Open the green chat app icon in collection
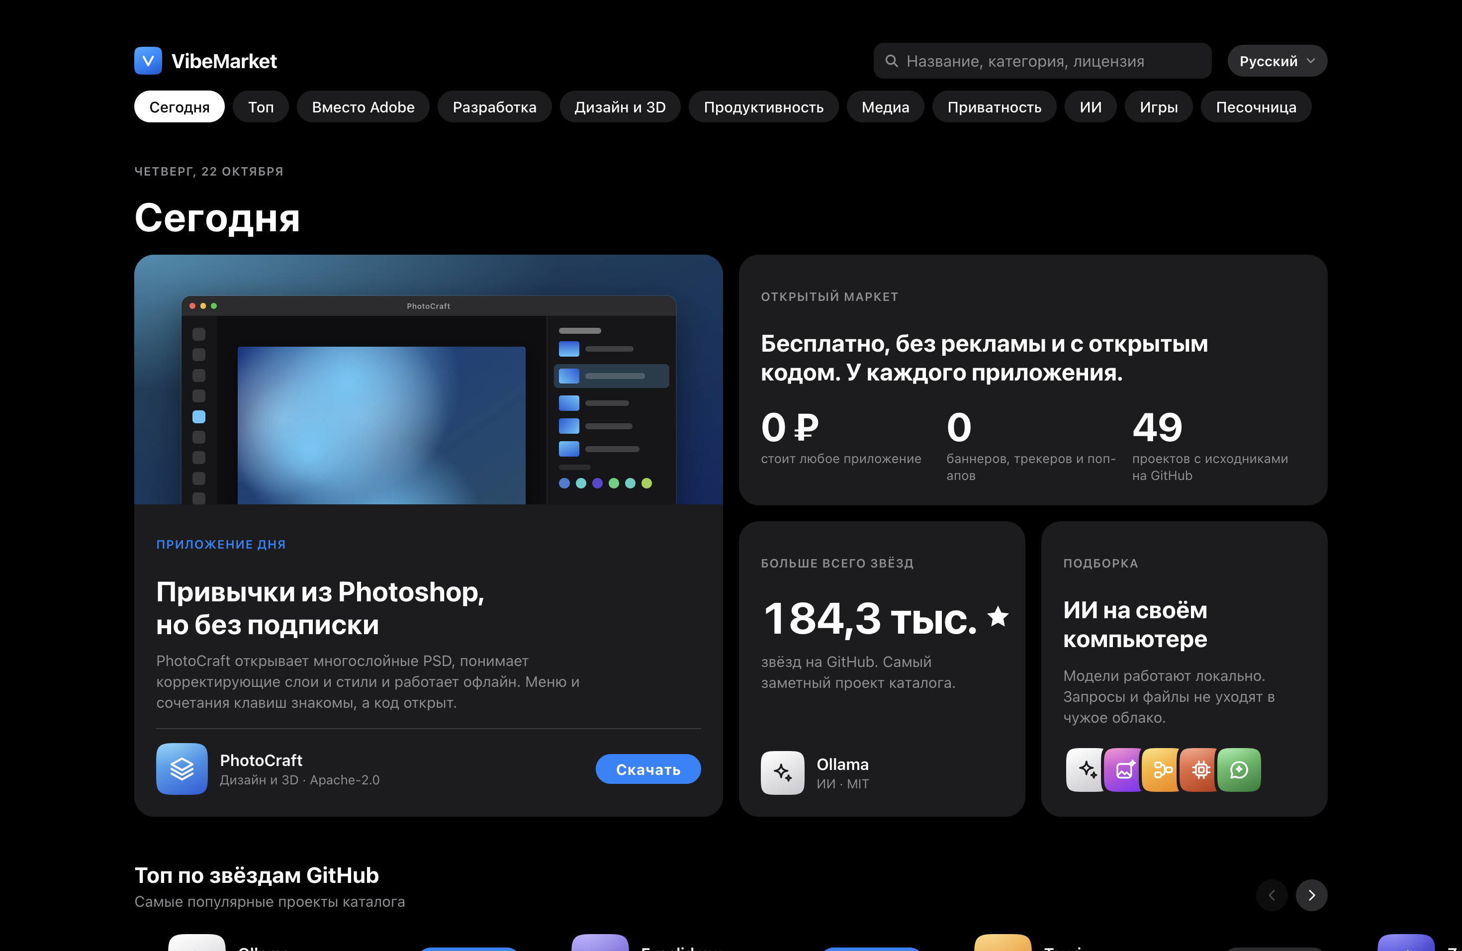 1239,770
